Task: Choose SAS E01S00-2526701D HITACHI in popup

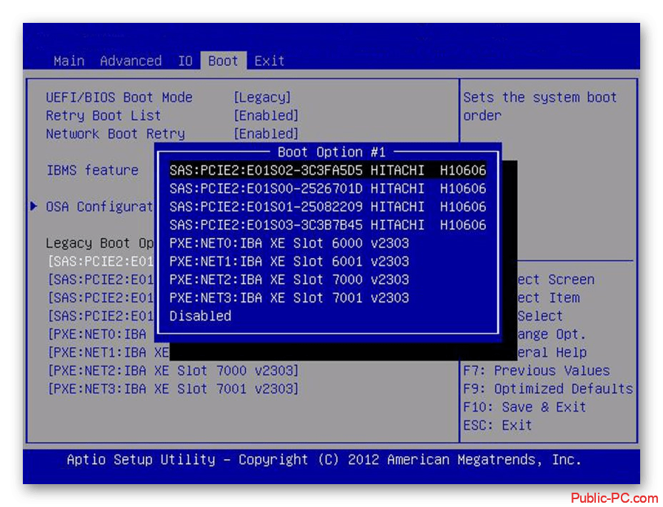Action: (327, 189)
